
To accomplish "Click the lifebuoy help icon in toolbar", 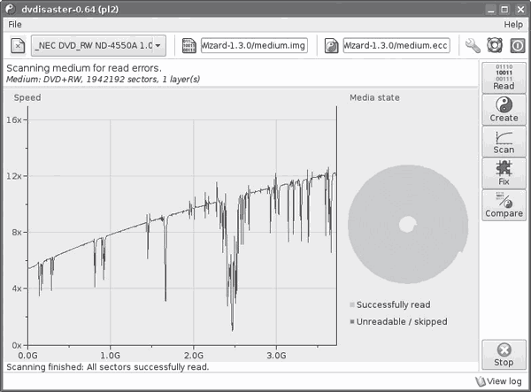I will tap(495, 45).
